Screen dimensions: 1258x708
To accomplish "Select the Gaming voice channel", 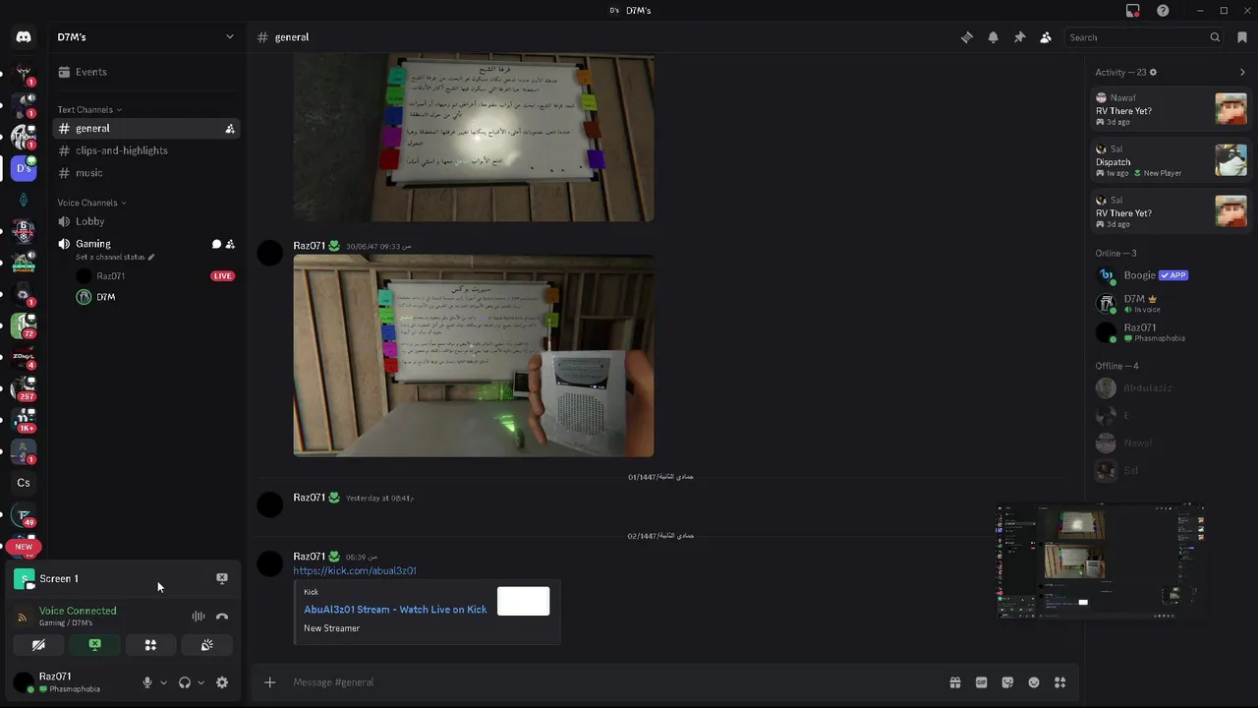I will pos(93,244).
